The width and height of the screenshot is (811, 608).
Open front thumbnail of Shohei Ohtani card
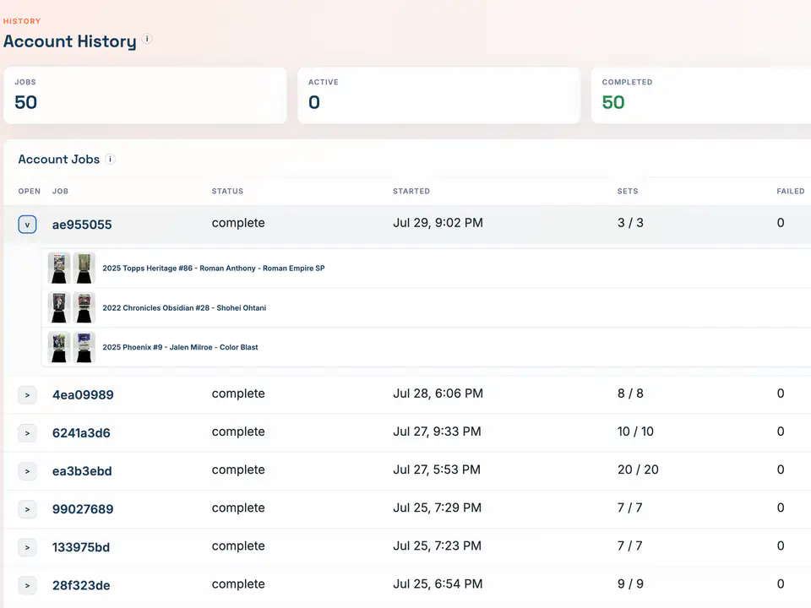pyautogui.click(x=59, y=307)
